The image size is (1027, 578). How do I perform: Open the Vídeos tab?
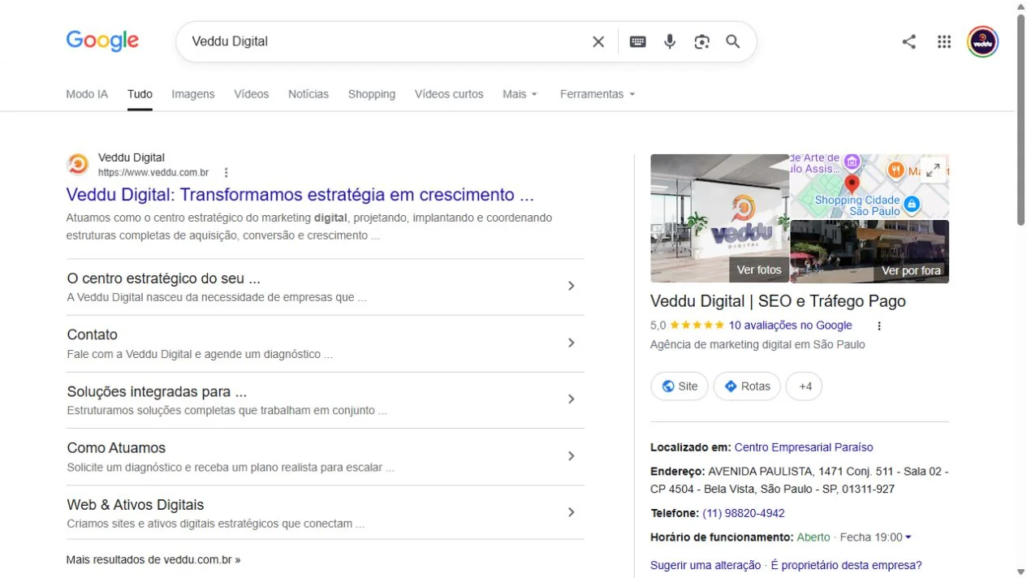252,94
